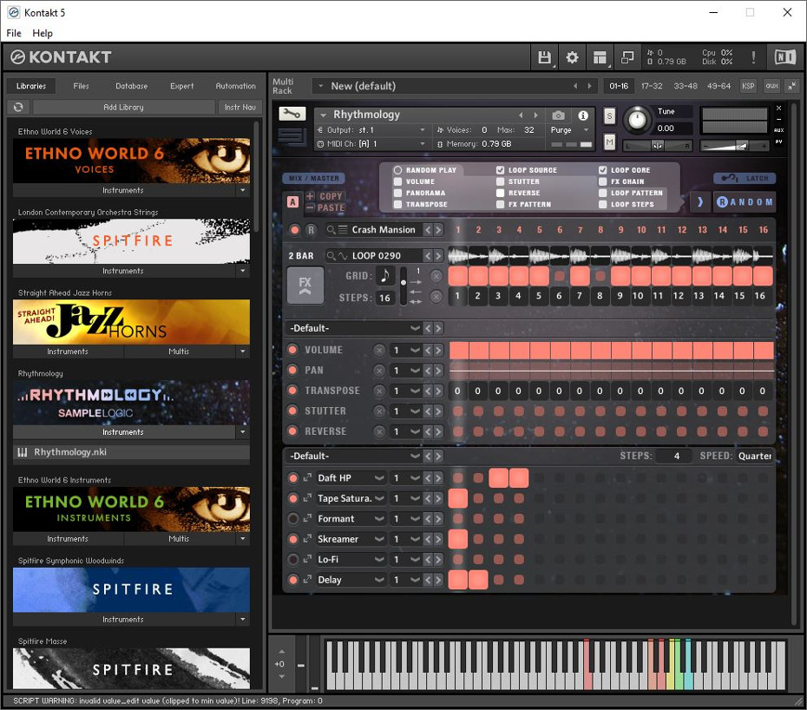Adjust the Tune knob

coord(637,120)
